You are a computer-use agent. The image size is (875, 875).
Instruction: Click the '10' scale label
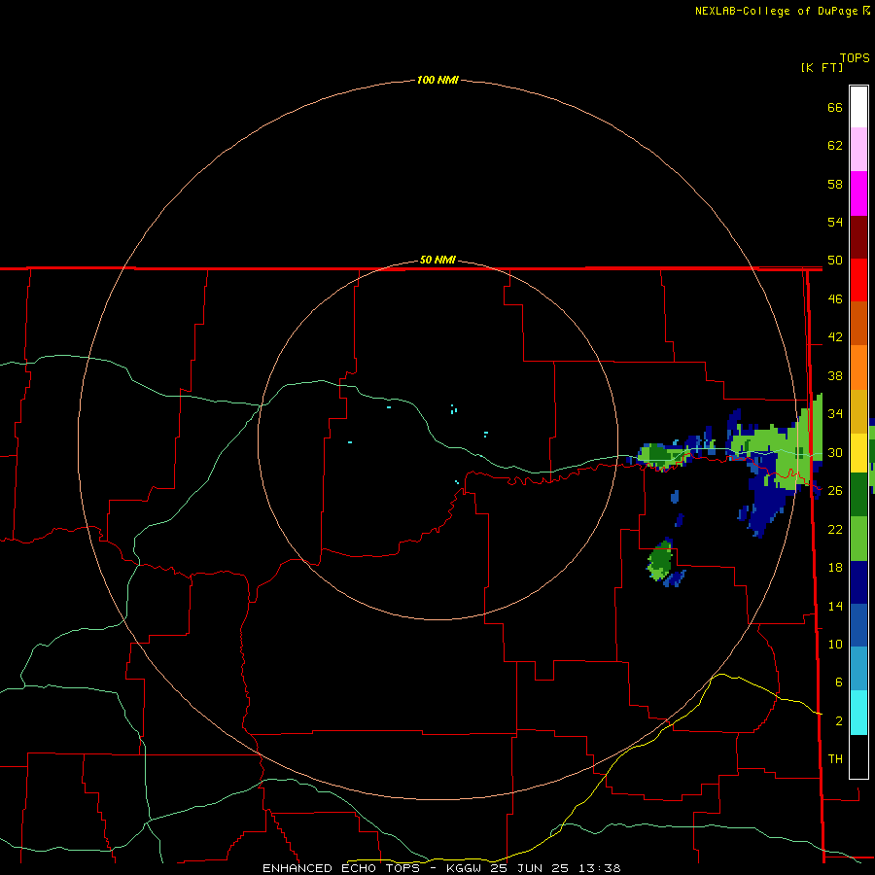835,645
